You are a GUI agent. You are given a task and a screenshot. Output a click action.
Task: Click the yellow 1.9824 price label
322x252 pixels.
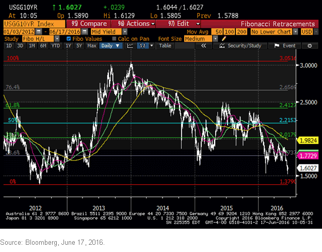pos(308,141)
